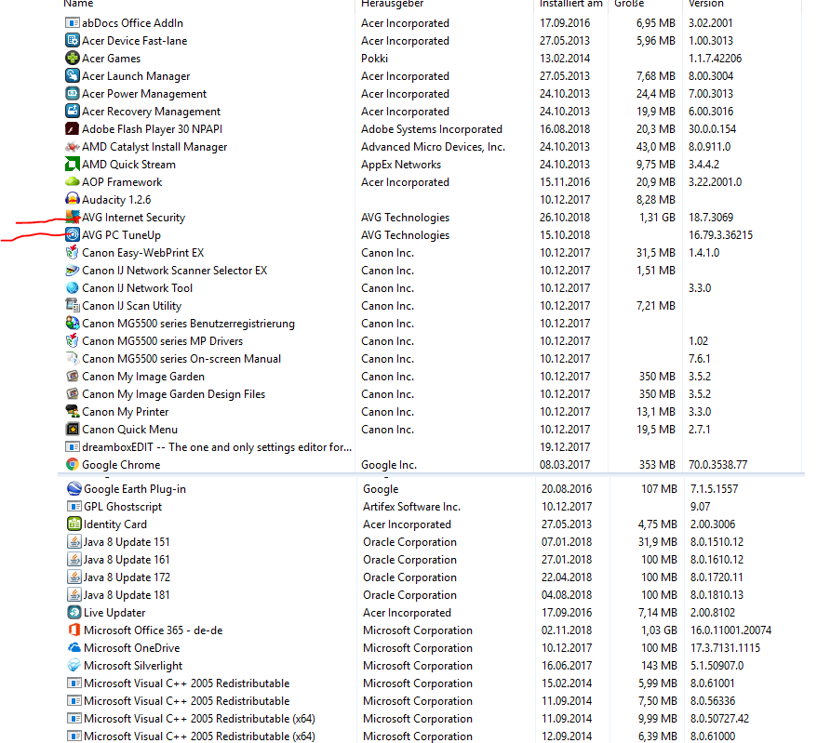Click the Microsoft Silverlight icon
The width and height of the screenshot is (817, 743).
pyautogui.click(x=74, y=666)
